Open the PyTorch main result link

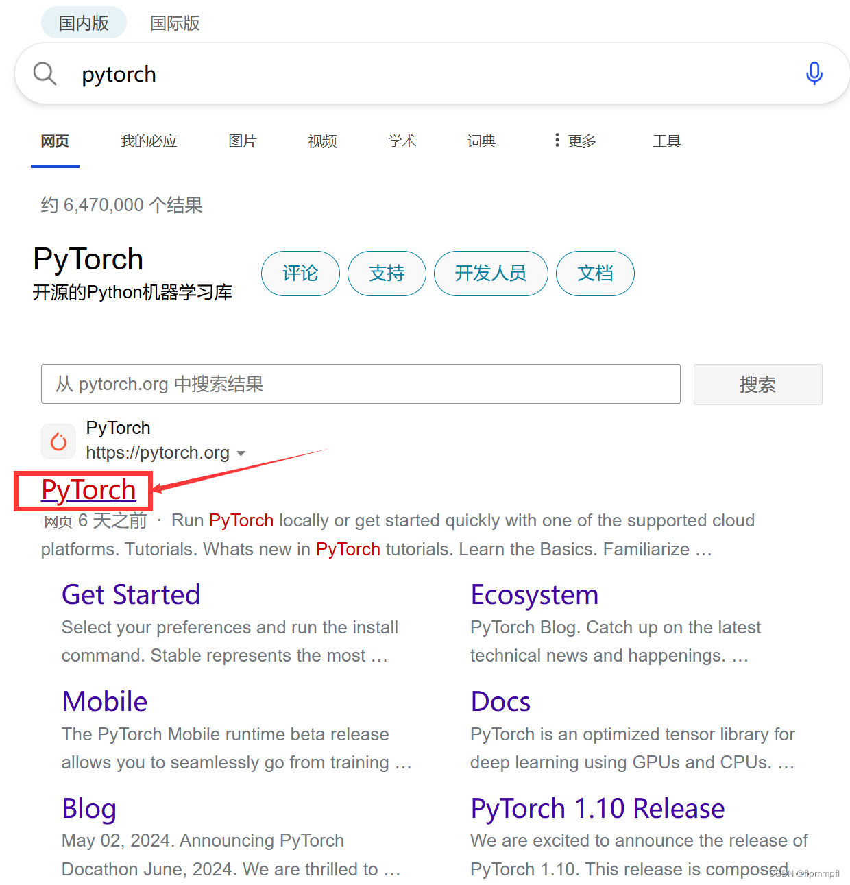88,490
